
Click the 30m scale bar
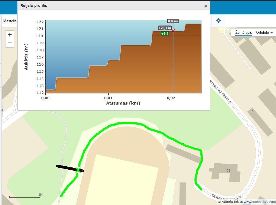click(25, 196)
